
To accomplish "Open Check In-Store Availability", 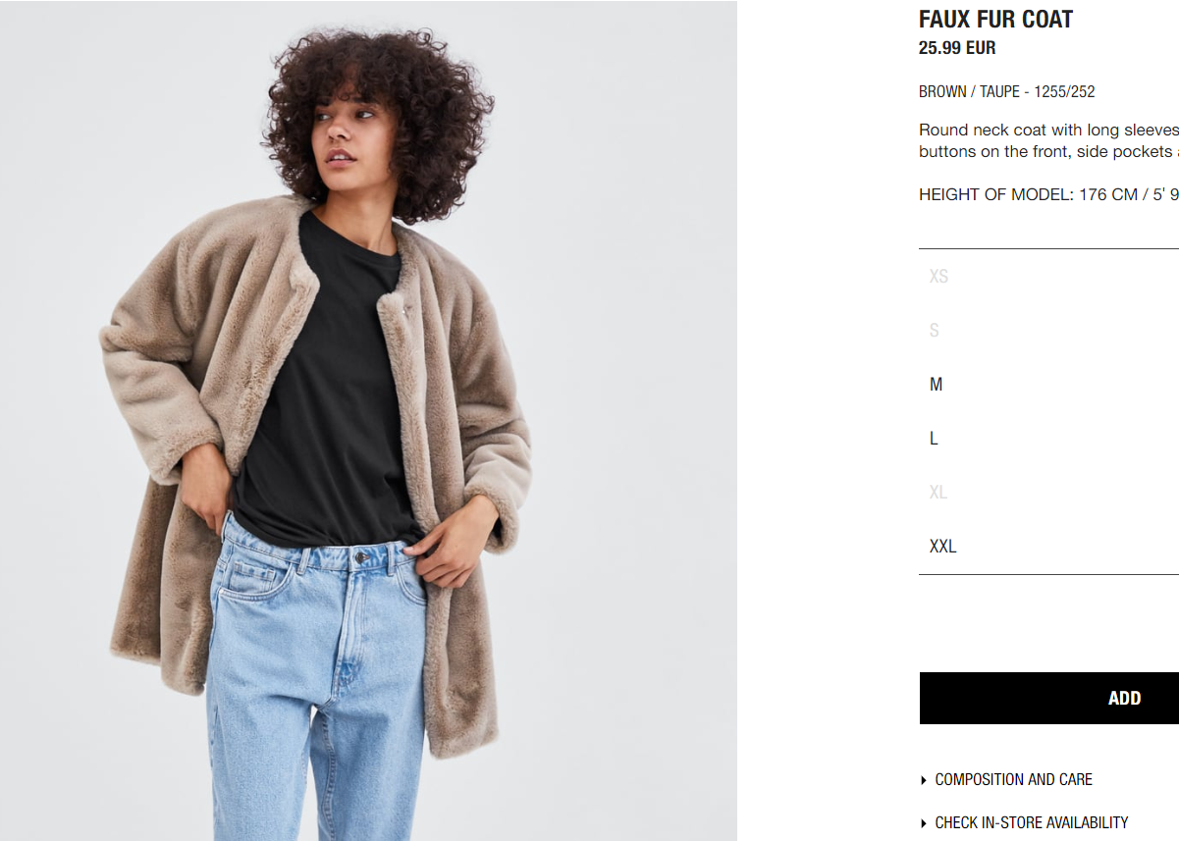I will 1032,822.
